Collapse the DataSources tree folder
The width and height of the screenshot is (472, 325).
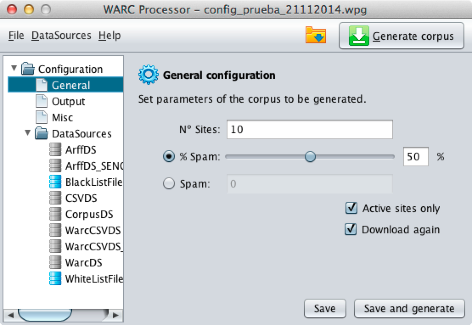pos(28,133)
